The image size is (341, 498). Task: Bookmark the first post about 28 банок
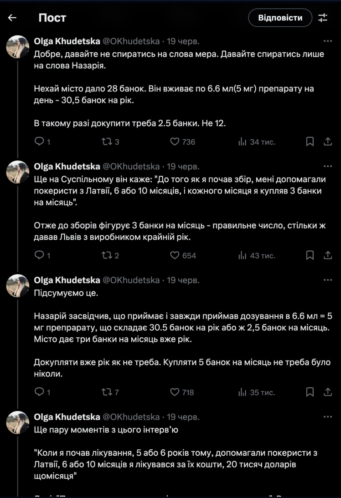pyautogui.click(x=310, y=142)
